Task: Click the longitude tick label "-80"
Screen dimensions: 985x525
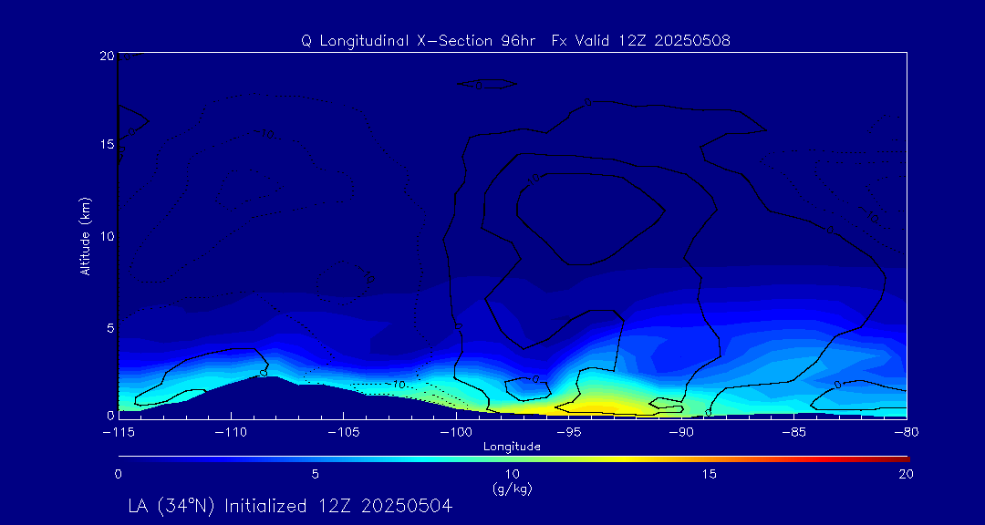Action: (x=907, y=432)
